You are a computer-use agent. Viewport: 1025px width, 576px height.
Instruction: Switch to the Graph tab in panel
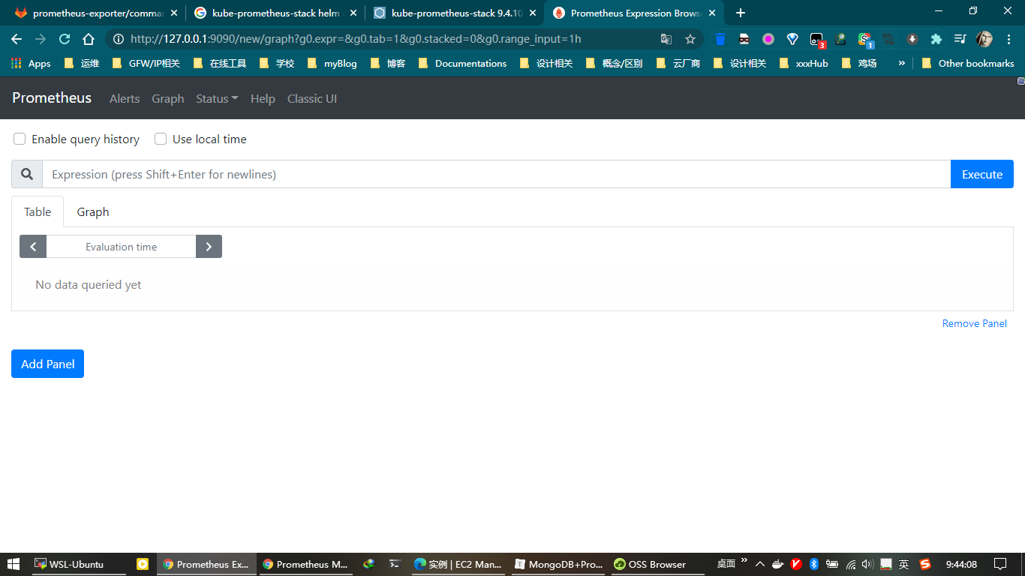pos(93,211)
